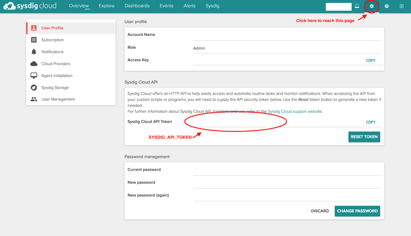The height and width of the screenshot is (236, 411).
Task: Click the Password management heading
Action: [147, 157]
